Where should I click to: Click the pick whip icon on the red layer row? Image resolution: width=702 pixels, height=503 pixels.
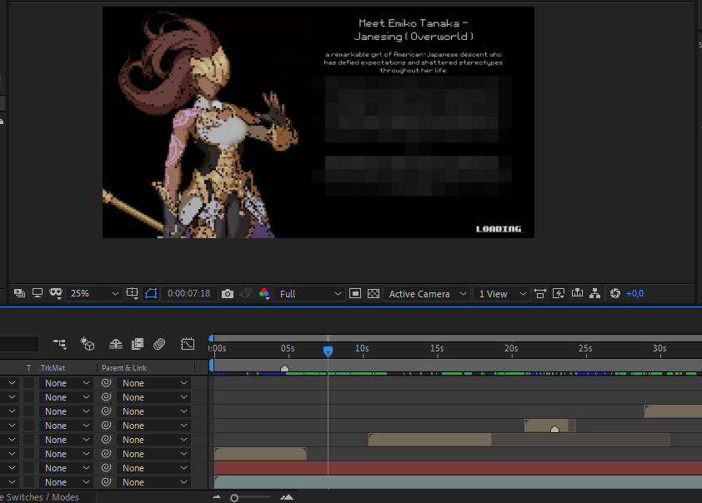106,468
